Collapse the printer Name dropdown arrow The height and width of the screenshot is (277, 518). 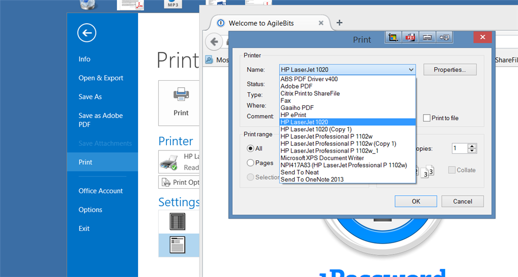pos(411,70)
